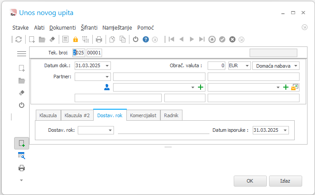315x195 pixels.
Task: Click the orange envelope new mail icon
Action: coord(295,87)
